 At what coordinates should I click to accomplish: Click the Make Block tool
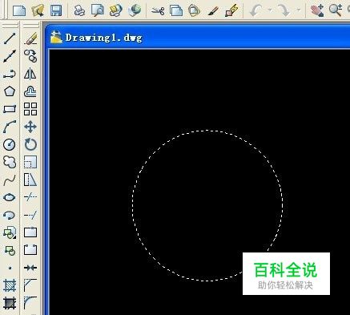pos(10,250)
